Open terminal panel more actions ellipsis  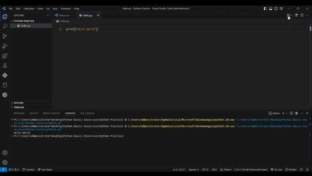click(x=302, y=113)
